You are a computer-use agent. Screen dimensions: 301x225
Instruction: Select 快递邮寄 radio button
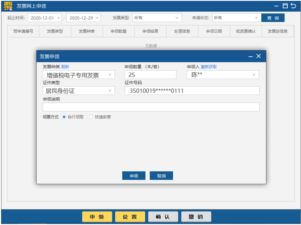(91, 117)
